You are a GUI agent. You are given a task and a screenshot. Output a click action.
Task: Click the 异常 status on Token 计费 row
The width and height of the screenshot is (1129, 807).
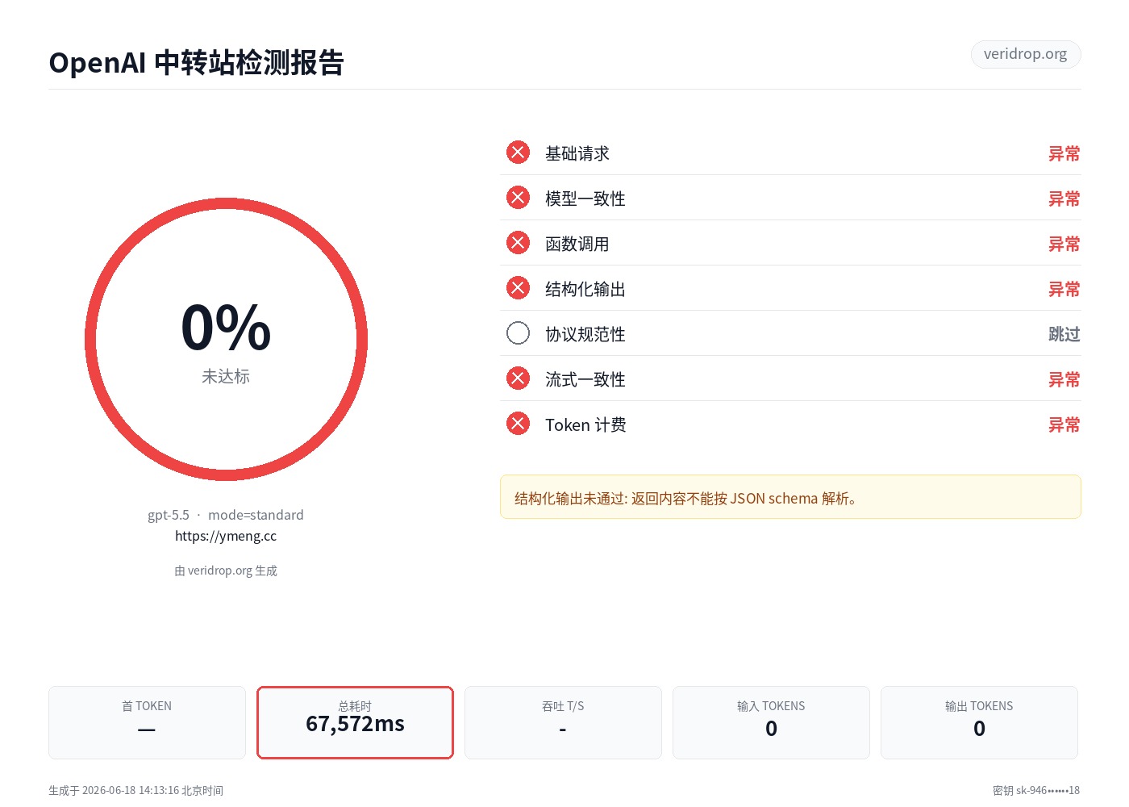1064,424
